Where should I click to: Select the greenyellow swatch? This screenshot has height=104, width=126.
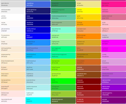(63, 75)
